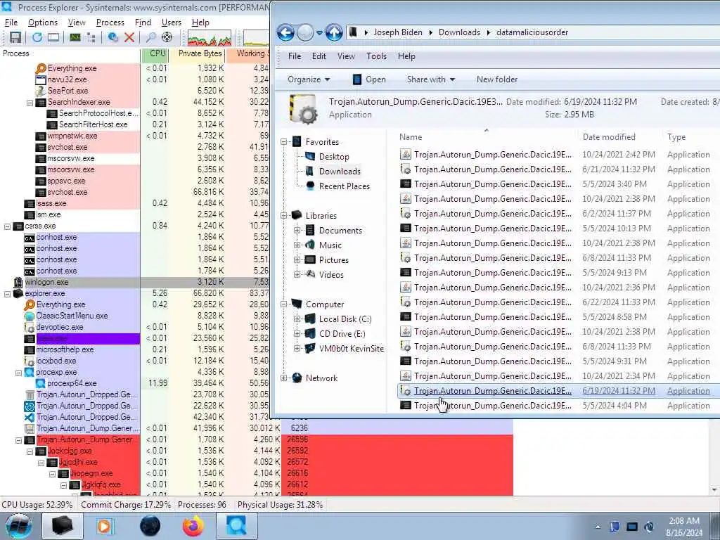Image resolution: width=720 pixels, height=540 pixels.
Task: Select VM0b0t KevinSite in navigation pane
Action: (352, 348)
